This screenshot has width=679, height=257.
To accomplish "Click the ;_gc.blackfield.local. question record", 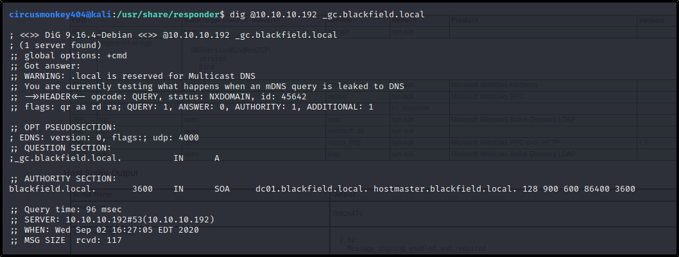I will (x=65, y=158).
